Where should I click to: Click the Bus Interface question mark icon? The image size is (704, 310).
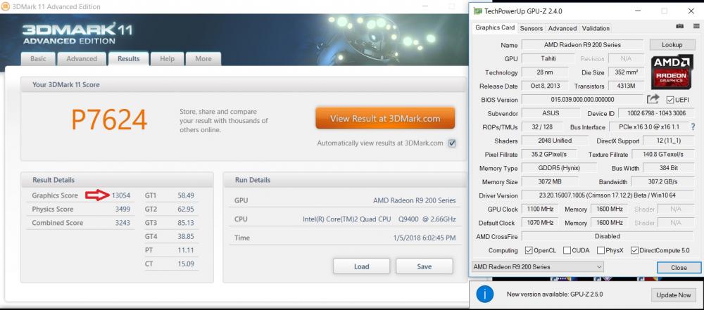(693, 127)
